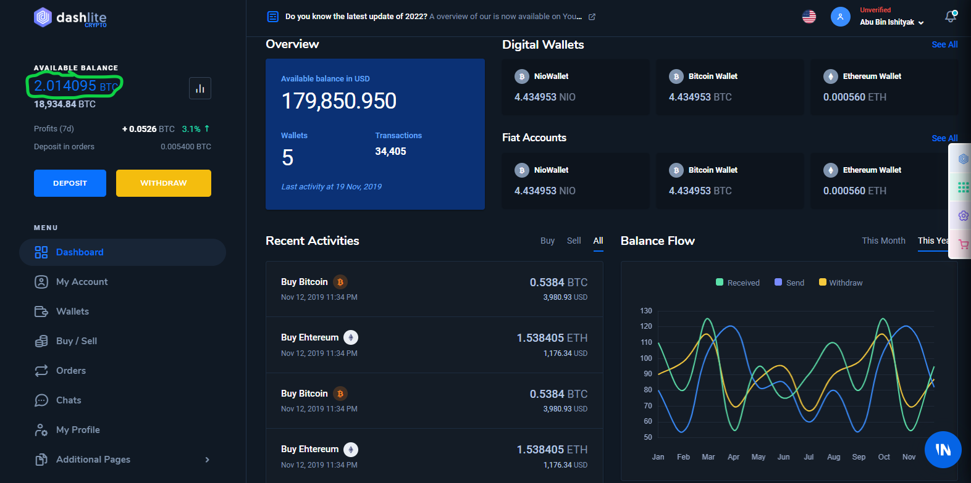Toggle the Received legend in Balance Flow
The height and width of the screenshot is (483, 971).
[738, 283]
